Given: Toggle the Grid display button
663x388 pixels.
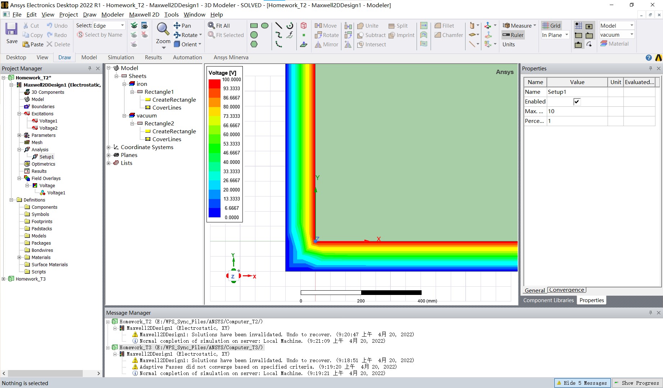Looking at the screenshot, I should (551, 26).
